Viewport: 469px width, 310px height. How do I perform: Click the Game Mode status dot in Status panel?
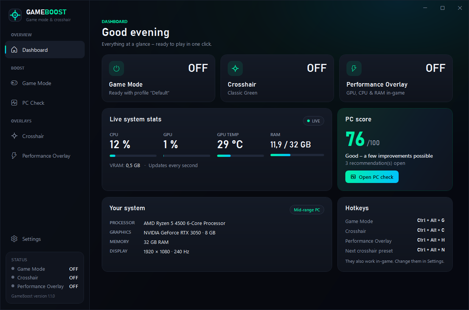[13, 269]
